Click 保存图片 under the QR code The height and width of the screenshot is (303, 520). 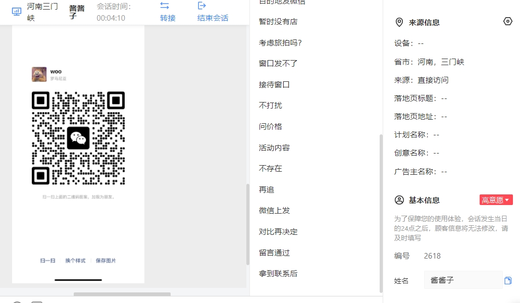point(106,261)
